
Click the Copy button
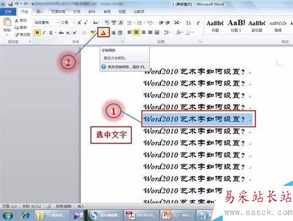coord(21,28)
